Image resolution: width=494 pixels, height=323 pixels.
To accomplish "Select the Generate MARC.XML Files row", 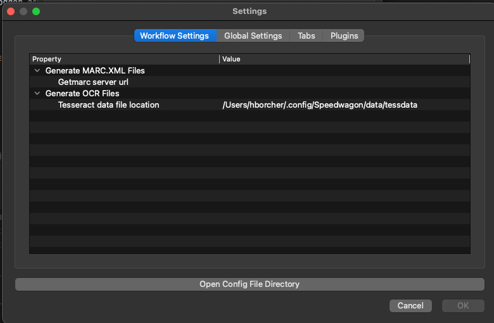I will [250, 70].
